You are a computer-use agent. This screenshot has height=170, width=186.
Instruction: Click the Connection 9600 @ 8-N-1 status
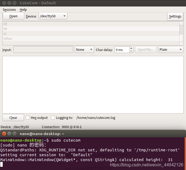coord(62,127)
